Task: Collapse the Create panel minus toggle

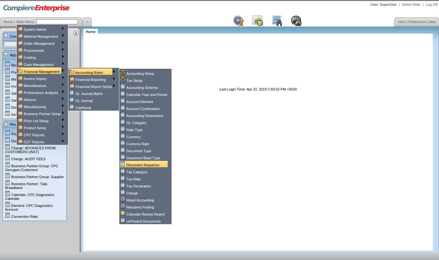Action: 6,36
